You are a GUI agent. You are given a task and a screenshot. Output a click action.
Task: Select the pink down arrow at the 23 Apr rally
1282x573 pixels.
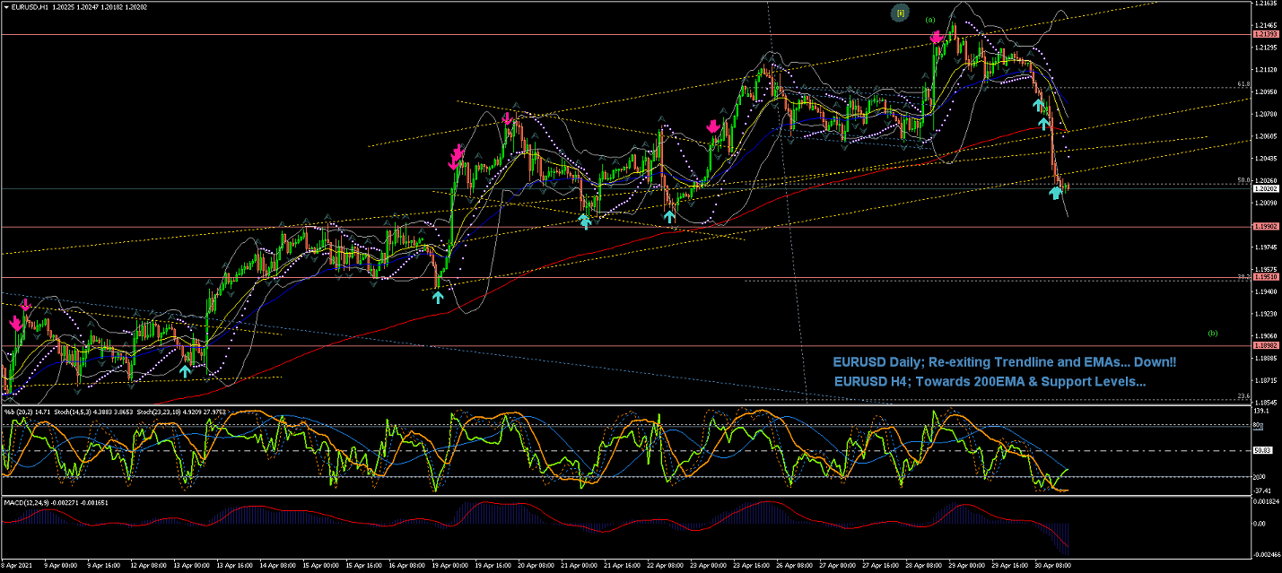point(712,127)
